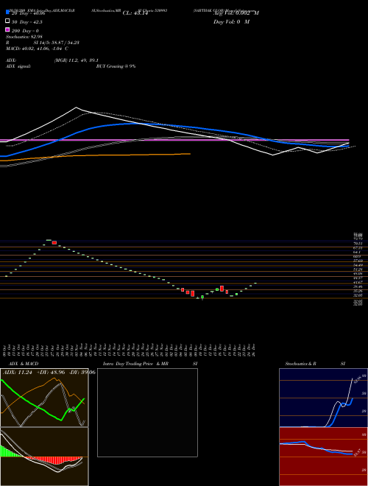
Task: Open the MACD histogram chart panel
Action: coord(44,457)
